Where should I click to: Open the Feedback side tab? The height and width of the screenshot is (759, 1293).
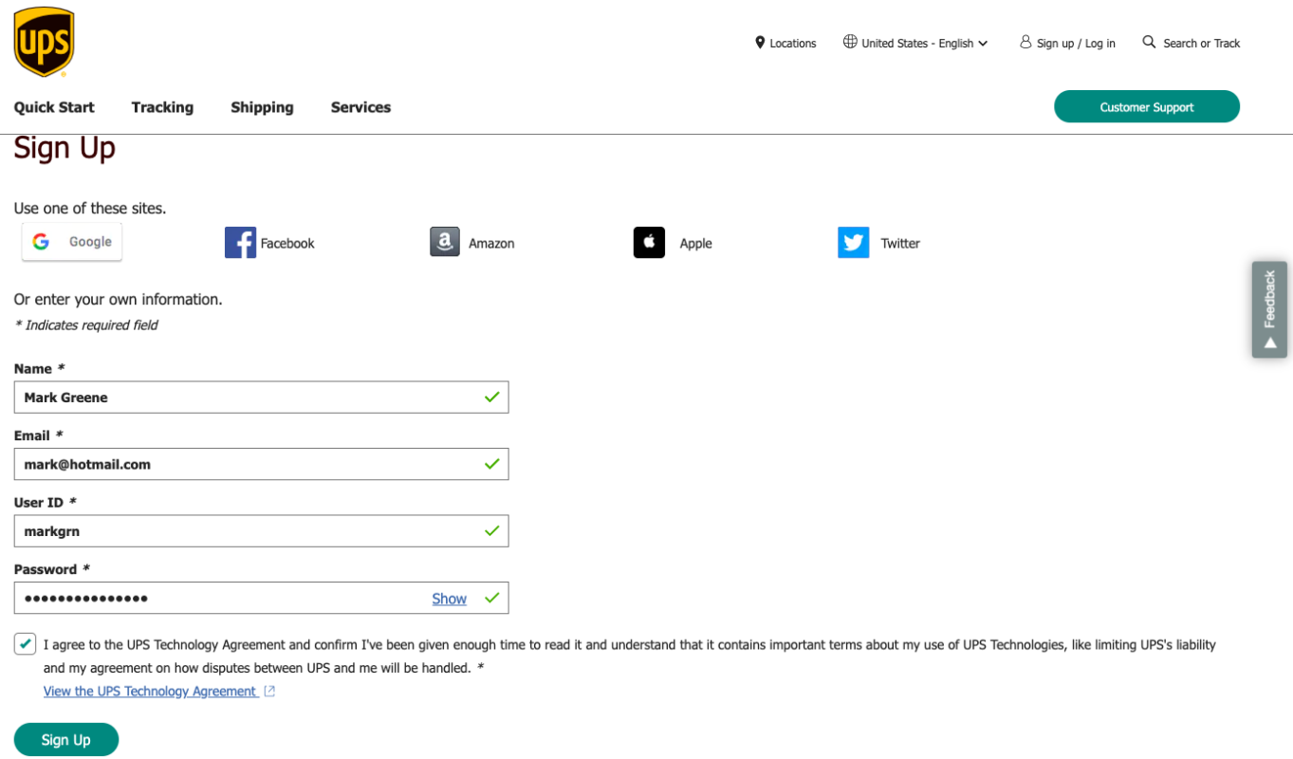[1269, 309]
